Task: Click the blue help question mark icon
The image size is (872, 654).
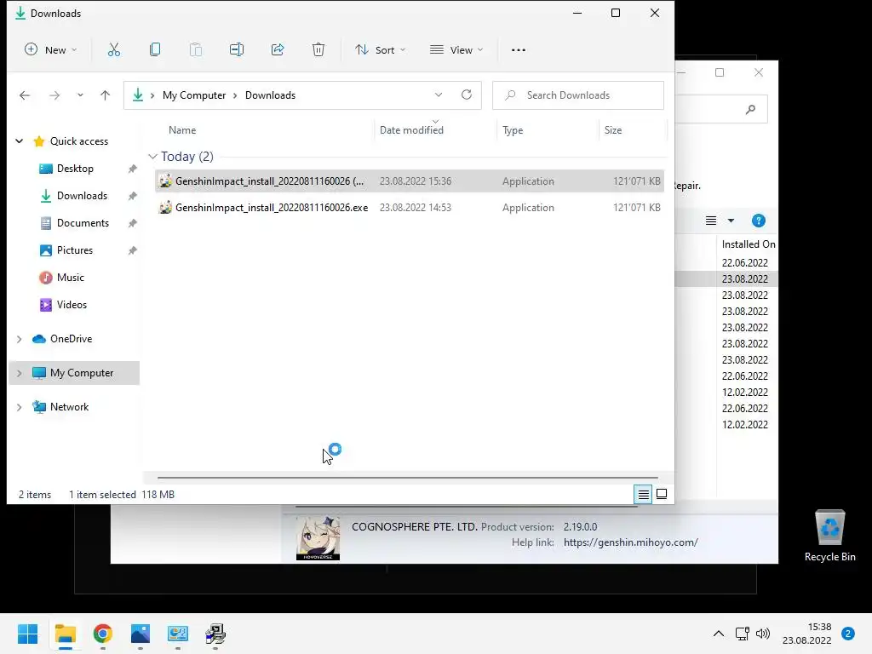Action: [x=759, y=221]
